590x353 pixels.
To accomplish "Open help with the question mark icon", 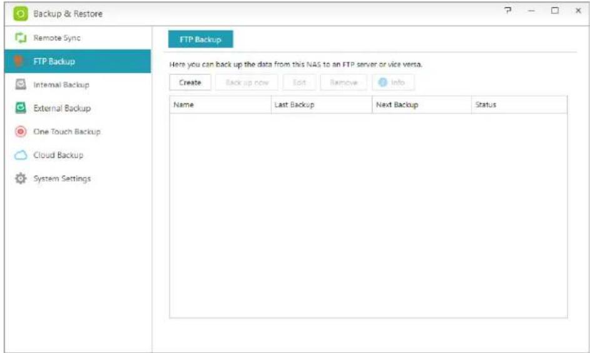I will pyautogui.click(x=508, y=11).
